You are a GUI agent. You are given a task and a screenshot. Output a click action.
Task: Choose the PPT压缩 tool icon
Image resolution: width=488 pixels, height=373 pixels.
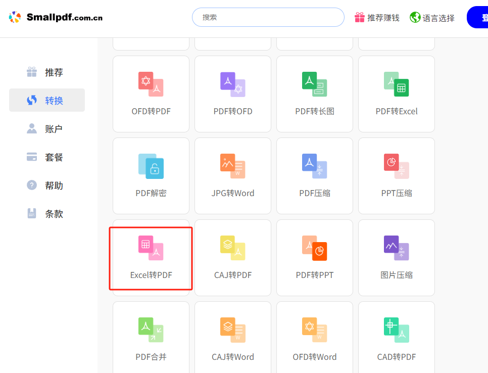pyautogui.click(x=397, y=166)
